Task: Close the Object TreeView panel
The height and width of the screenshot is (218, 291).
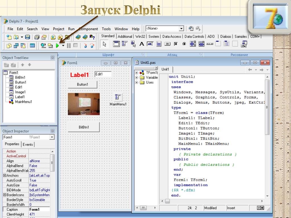Action: click(53, 58)
